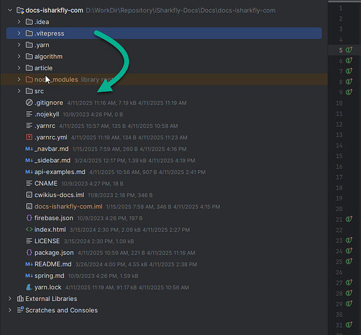Select the _navbar.md file name
The height and width of the screenshot is (335, 361).
point(51,149)
